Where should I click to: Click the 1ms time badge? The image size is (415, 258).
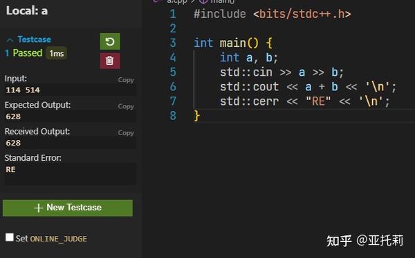pyautogui.click(x=57, y=54)
